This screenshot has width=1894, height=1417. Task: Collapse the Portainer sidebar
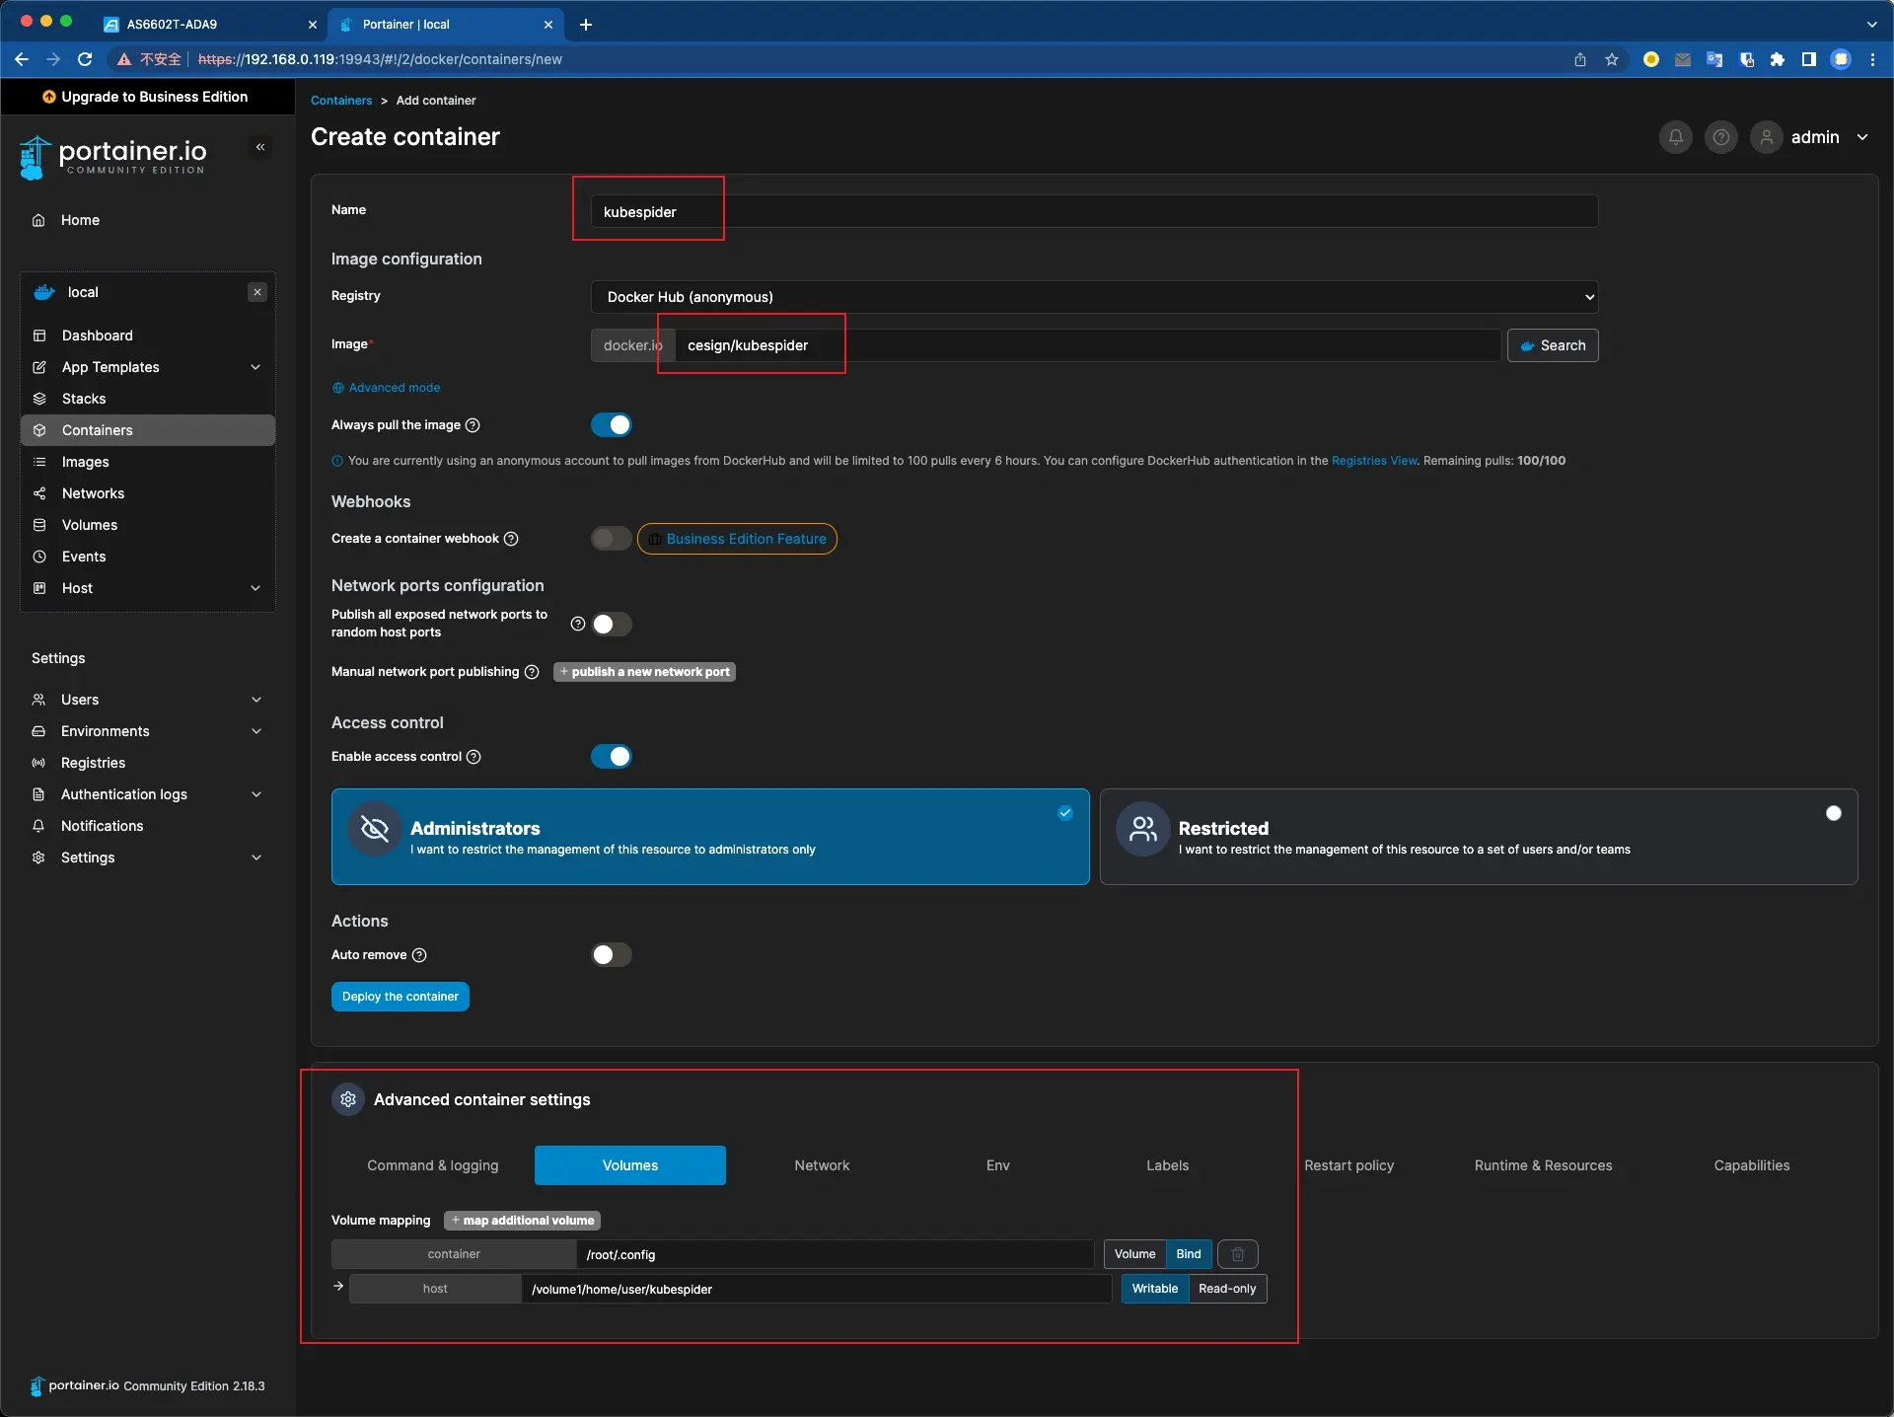tap(260, 147)
